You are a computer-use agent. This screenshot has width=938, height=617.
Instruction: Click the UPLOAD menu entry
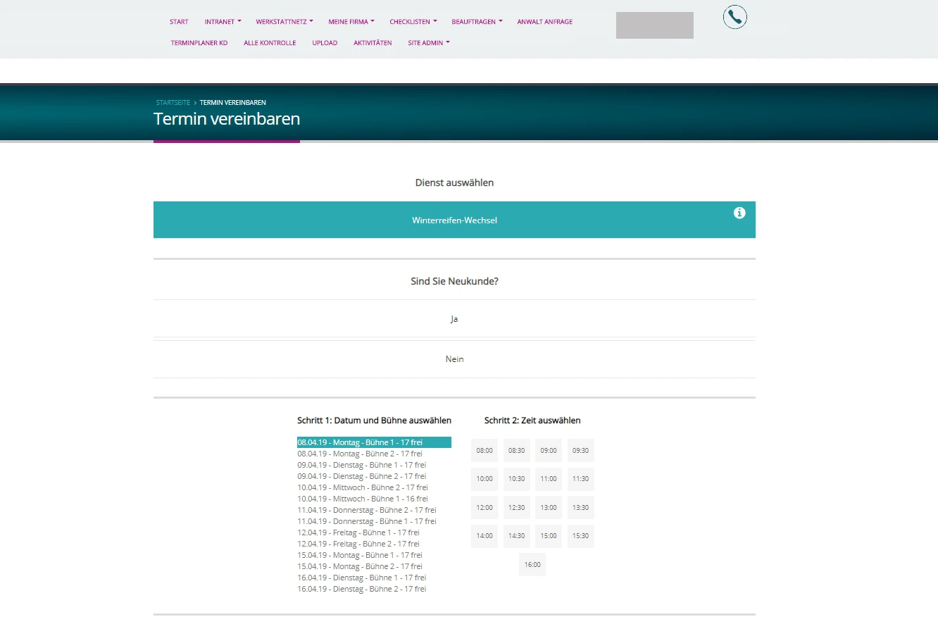click(325, 42)
